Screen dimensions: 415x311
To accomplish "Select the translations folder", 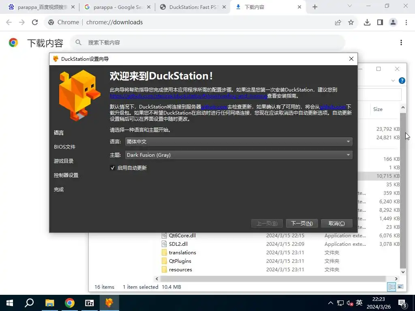I will (x=182, y=252).
